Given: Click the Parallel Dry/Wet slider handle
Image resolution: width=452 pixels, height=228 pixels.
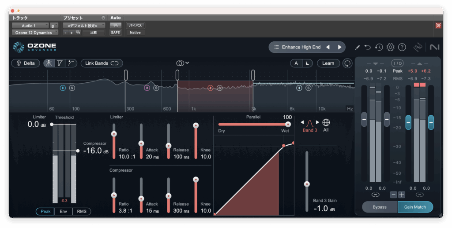Looking at the screenshot, I should pos(288,124).
